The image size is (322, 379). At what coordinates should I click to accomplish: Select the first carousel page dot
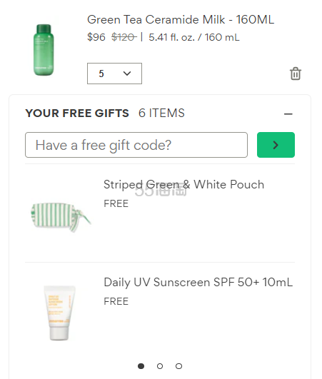(x=141, y=366)
